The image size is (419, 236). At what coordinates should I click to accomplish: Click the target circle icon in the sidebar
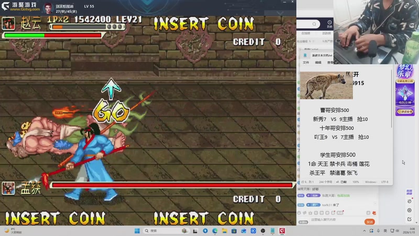pos(409,210)
